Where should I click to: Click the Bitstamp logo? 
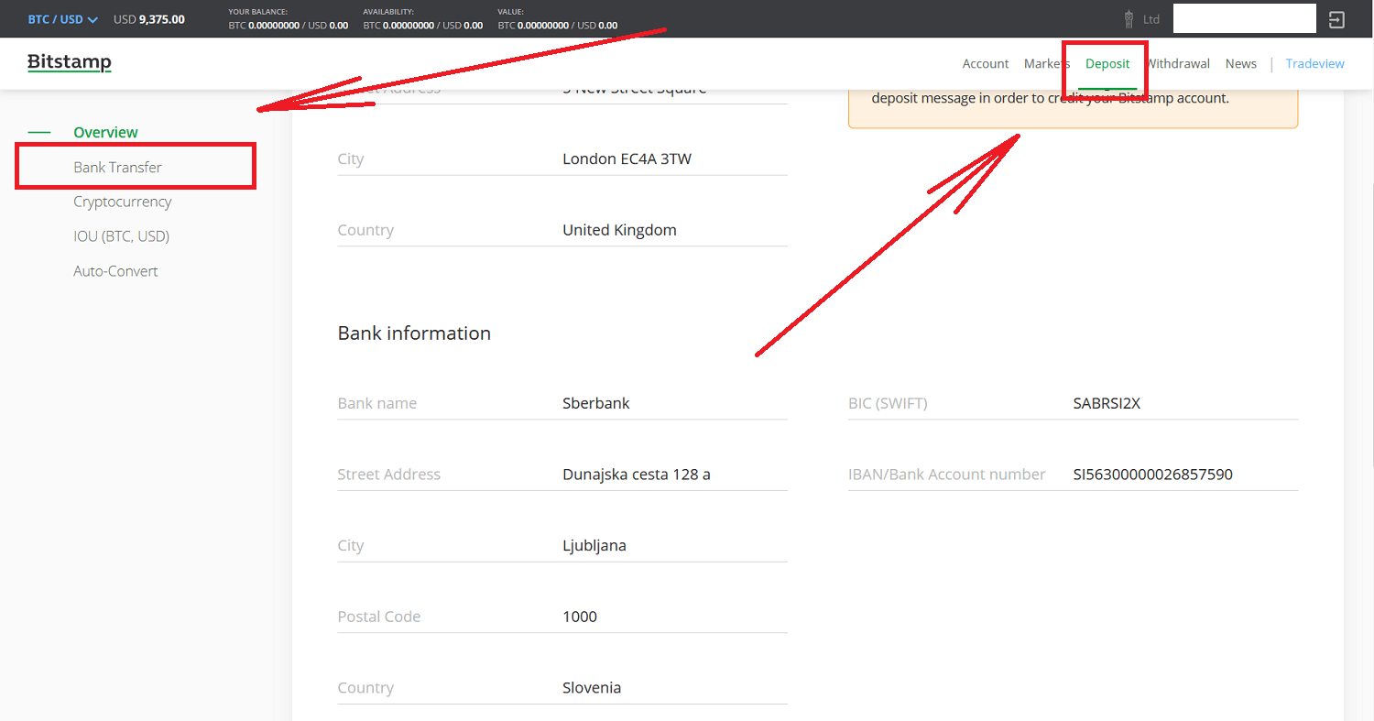(x=70, y=62)
